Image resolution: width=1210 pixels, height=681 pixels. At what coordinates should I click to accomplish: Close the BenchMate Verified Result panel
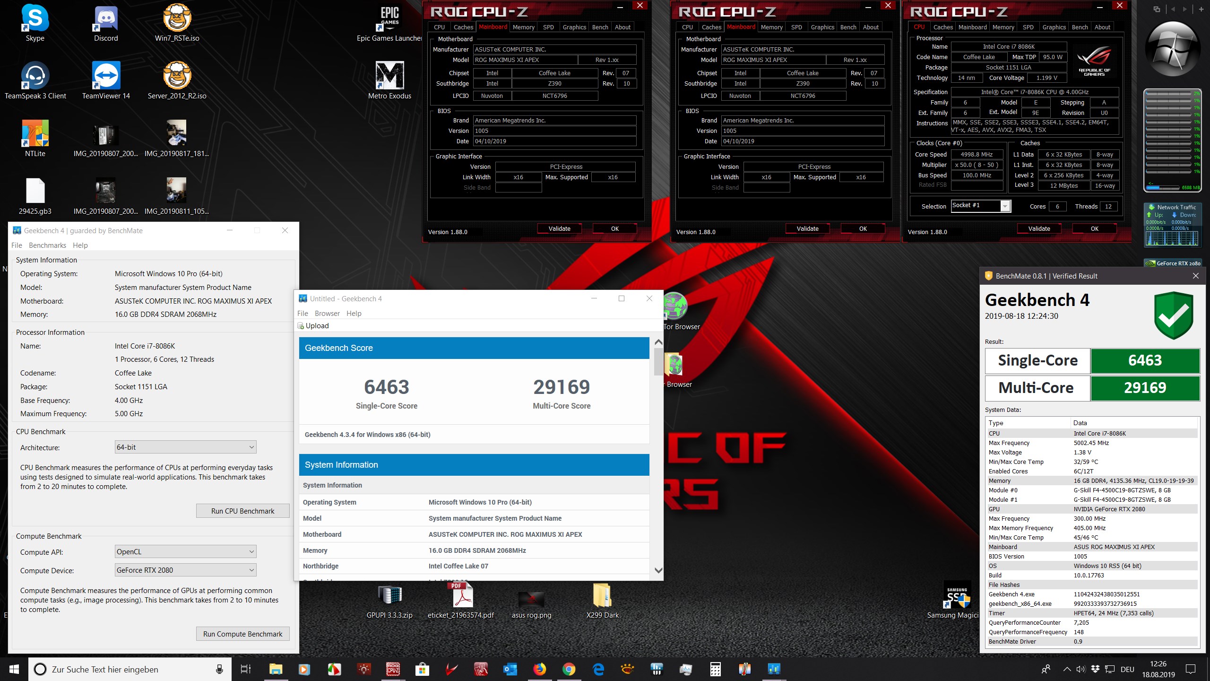click(1196, 276)
